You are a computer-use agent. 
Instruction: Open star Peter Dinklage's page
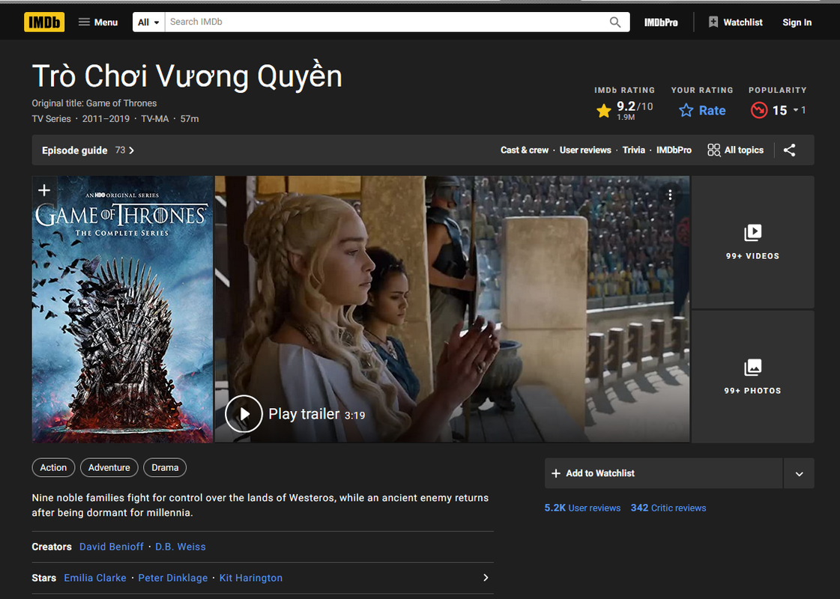point(172,577)
